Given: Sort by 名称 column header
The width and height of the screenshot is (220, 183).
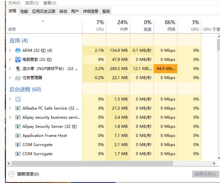Looking at the screenshot, I should 44,26.
